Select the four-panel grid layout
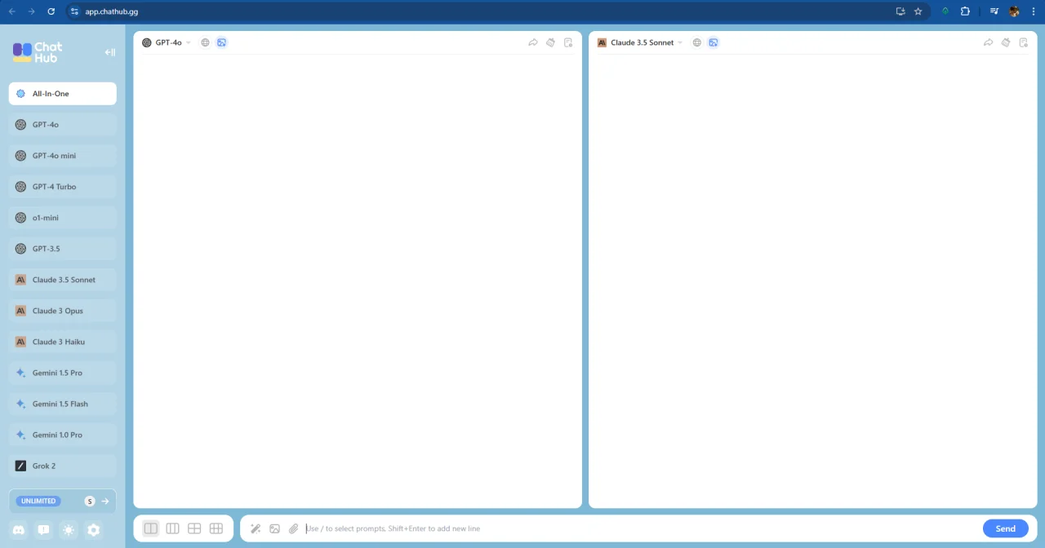 click(x=194, y=528)
